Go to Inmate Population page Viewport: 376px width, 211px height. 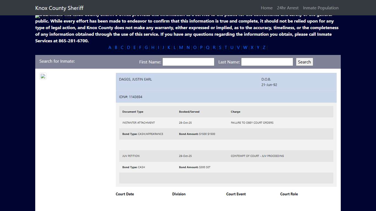[321, 8]
